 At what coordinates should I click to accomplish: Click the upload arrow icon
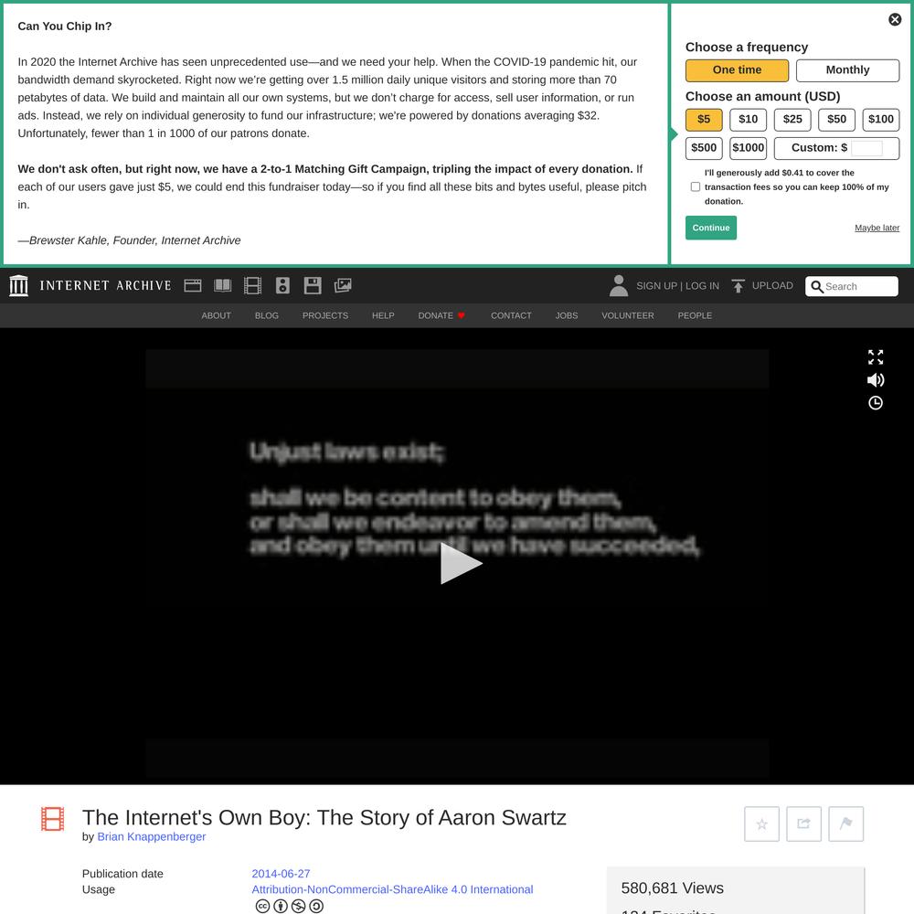(738, 285)
